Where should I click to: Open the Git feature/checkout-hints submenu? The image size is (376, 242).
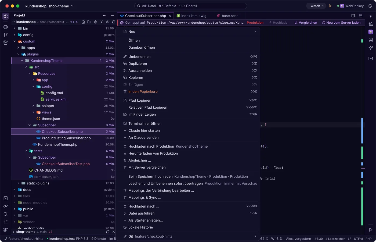[x=188, y=236]
